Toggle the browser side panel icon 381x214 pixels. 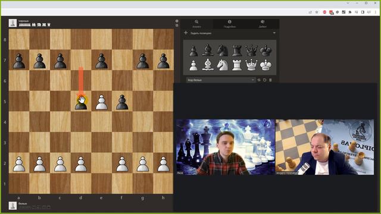click(x=363, y=12)
